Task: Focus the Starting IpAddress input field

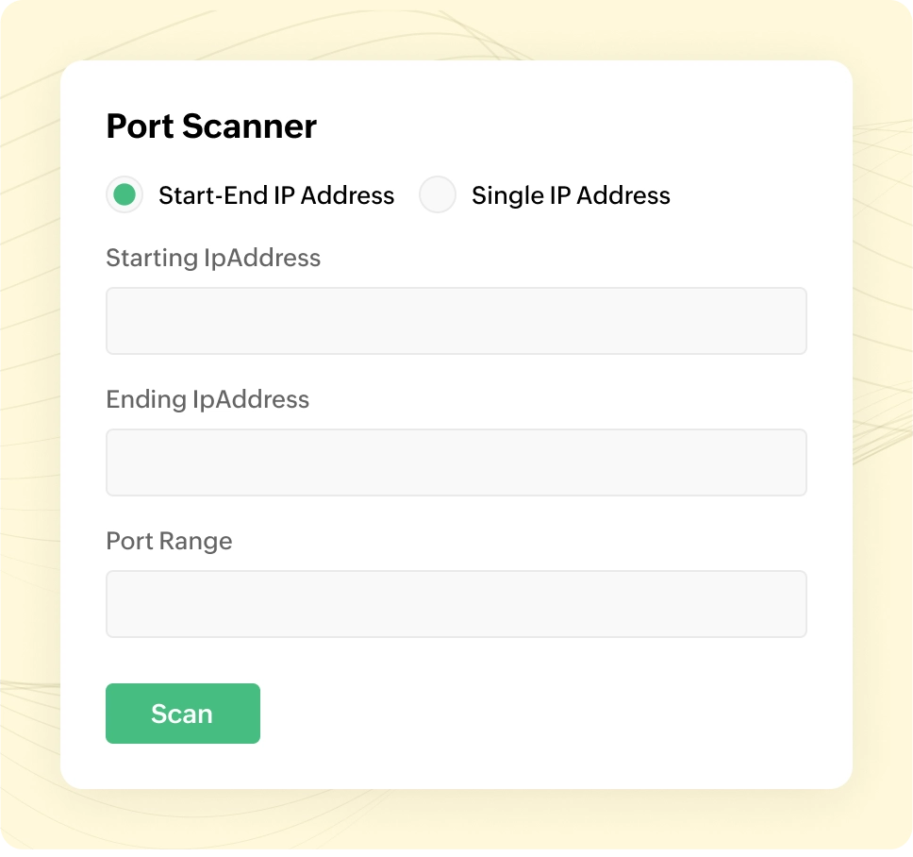Action: click(456, 321)
